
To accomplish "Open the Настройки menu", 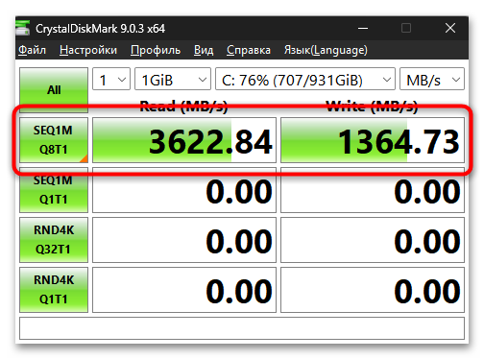I will click(x=88, y=50).
